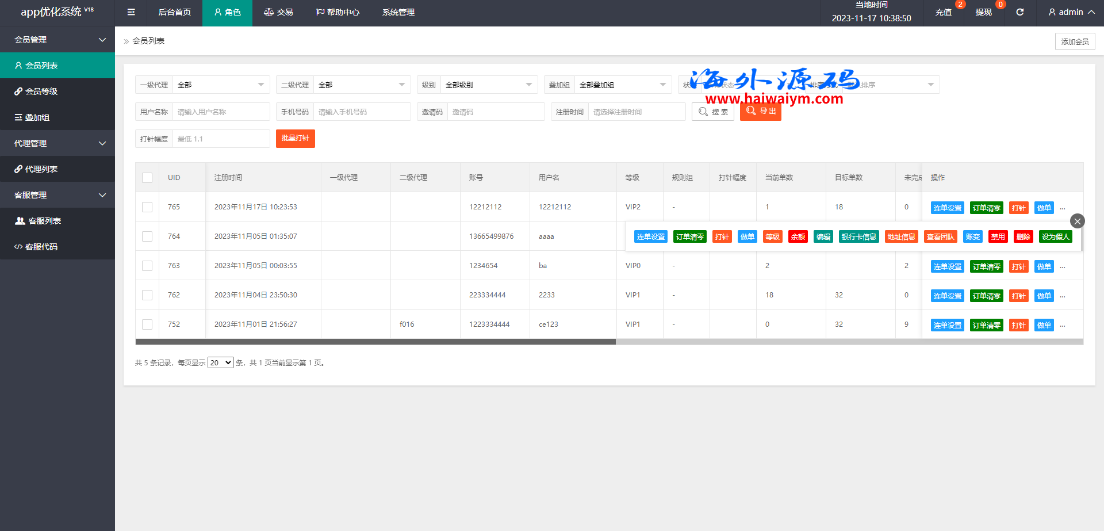Image resolution: width=1104 pixels, height=531 pixels.
Task: Click the sidebar collapse hamburger icon
Action: [131, 12]
